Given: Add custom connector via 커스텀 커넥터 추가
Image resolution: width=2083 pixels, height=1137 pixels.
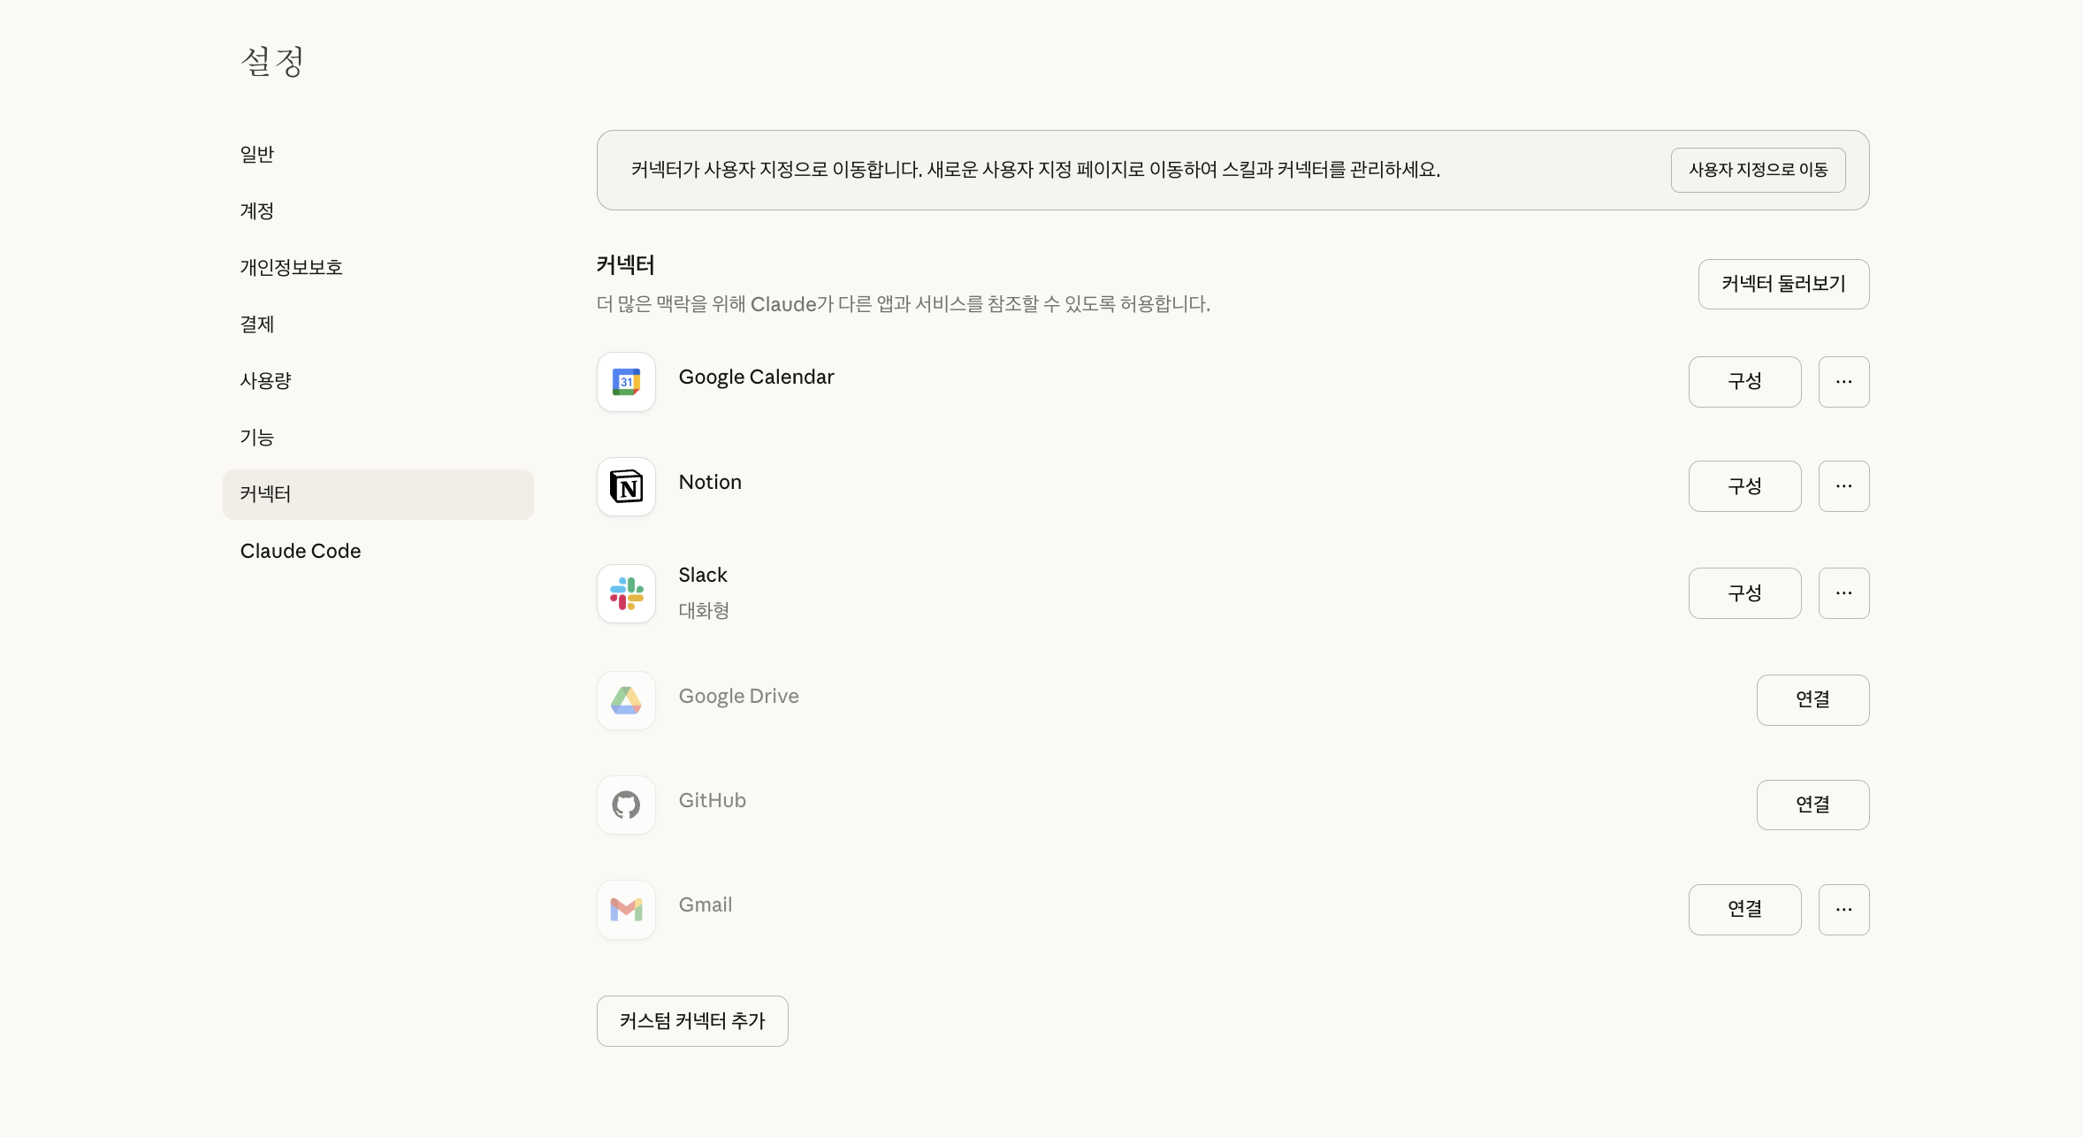Looking at the screenshot, I should pyautogui.click(x=692, y=1021).
